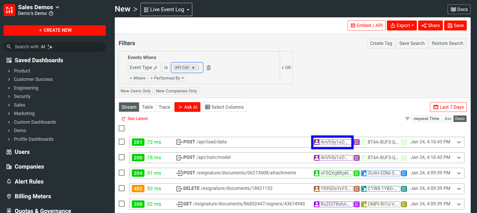This screenshot has height=213, width=477.
Task: Open the Last 7 Days date picker
Action: click(x=448, y=107)
